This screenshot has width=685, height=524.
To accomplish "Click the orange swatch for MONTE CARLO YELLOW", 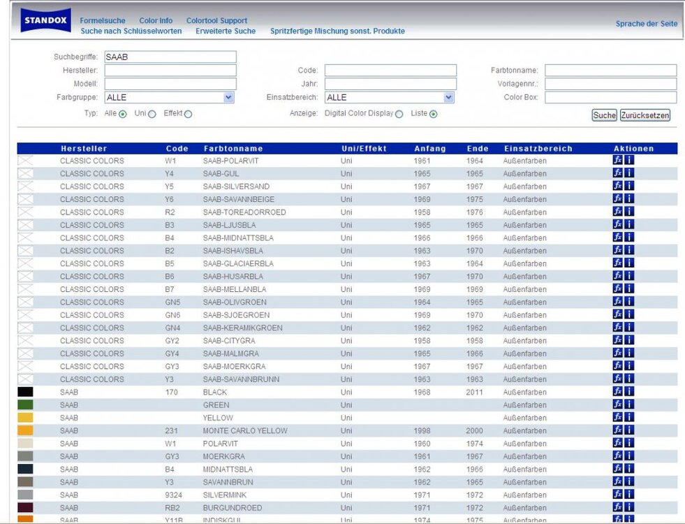I will (x=25, y=430).
